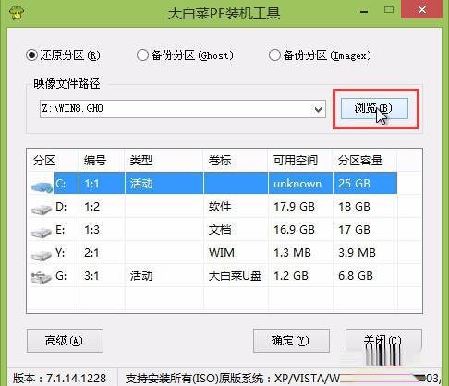Viewport: 449px width, 386px height.
Task: Click the 18 GB capacity cell
Action: pyautogui.click(x=365, y=207)
